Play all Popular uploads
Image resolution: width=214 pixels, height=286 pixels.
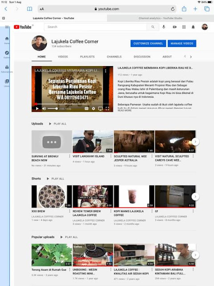pos(69,237)
